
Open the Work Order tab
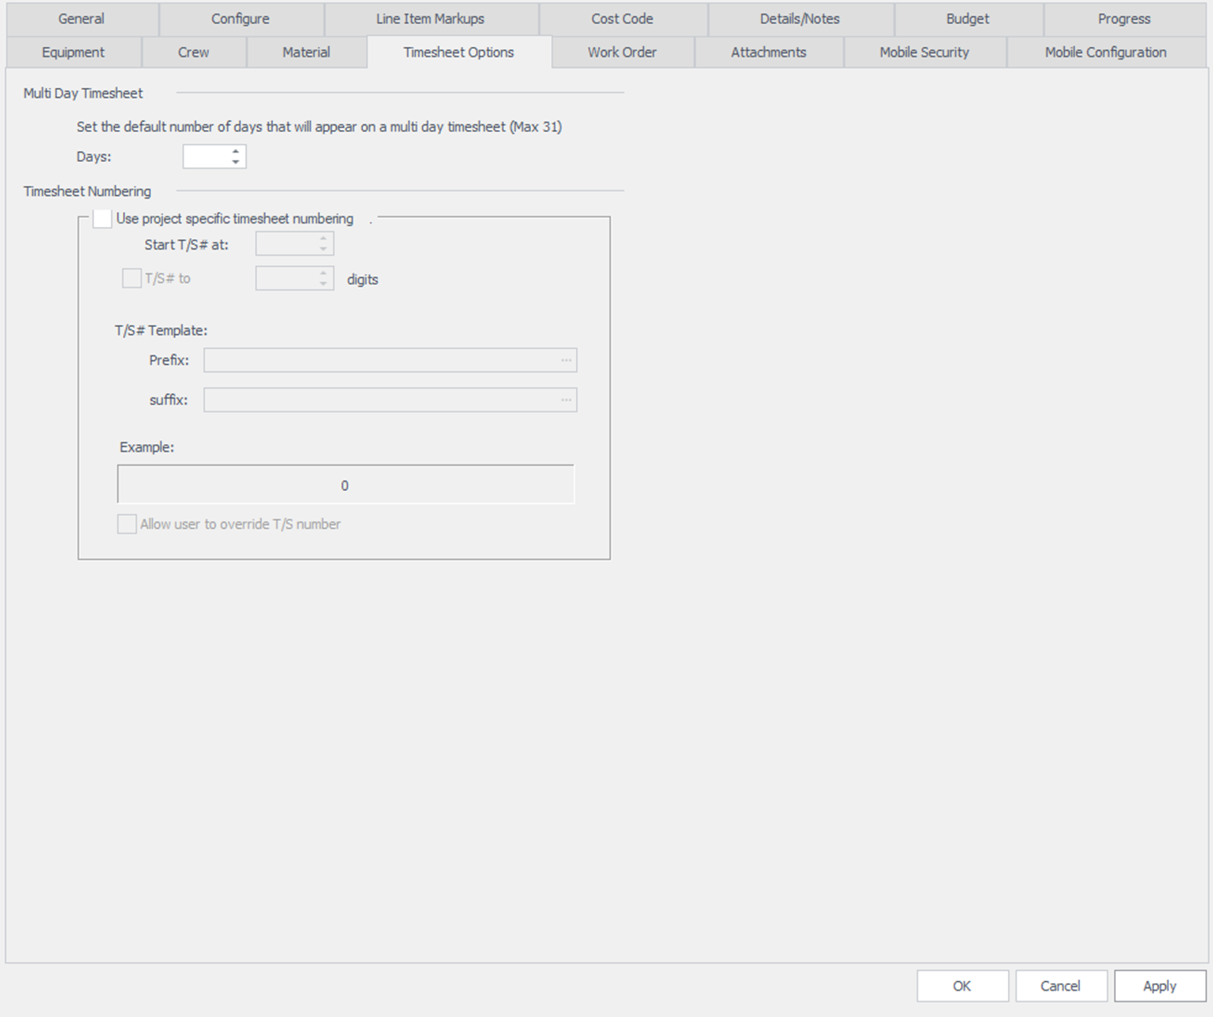(622, 53)
